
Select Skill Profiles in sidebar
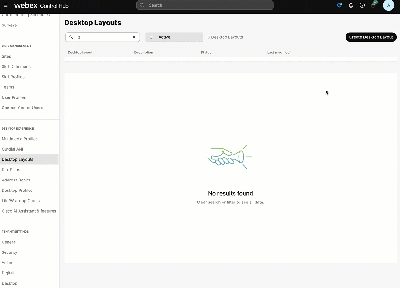[x=13, y=77]
